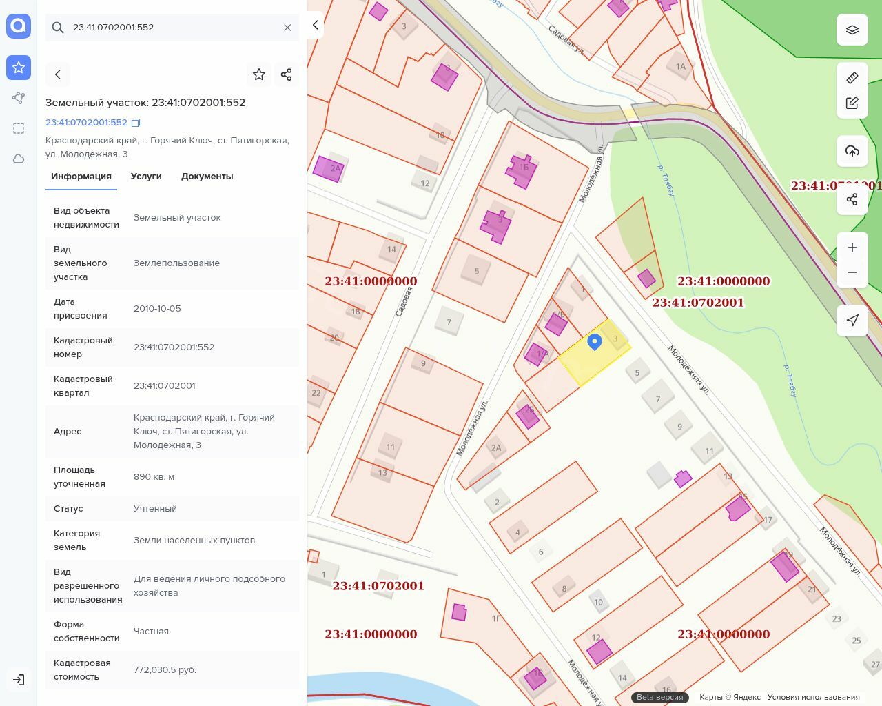Screen dimensions: 882x706
Task: Switch to the Услуги tab
Action: (146, 176)
